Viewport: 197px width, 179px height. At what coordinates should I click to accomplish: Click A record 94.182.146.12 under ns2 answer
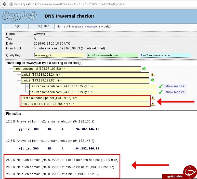point(88,129)
